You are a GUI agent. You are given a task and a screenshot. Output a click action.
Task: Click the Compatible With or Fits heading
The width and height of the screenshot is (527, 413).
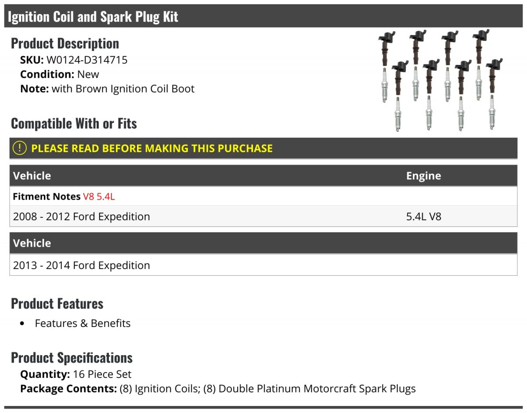click(74, 123)
